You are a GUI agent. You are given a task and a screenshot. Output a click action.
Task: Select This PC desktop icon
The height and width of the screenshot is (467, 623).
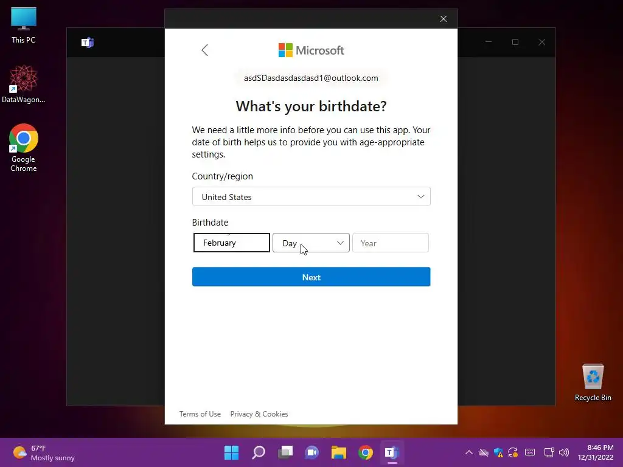[x=24, y=25]
